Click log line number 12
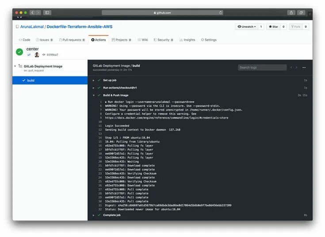 pos(100,130)
